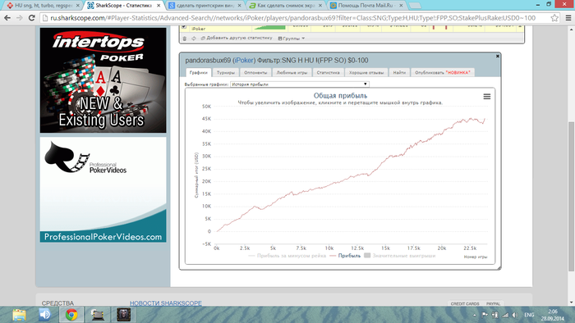Screen dimensions: 575x323
Task: Reload the page in Chrome
Action: 32,17
